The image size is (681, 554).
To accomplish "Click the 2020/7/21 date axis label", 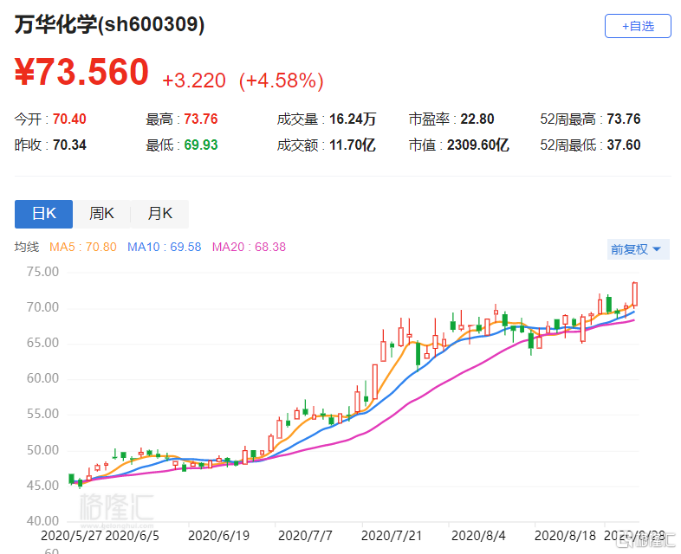I will 392,536.
